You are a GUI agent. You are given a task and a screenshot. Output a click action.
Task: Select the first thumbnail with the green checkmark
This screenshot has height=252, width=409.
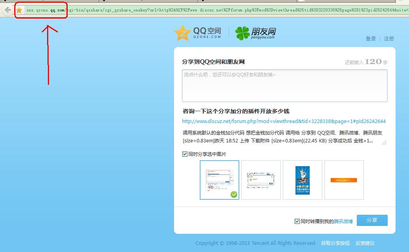220,180
